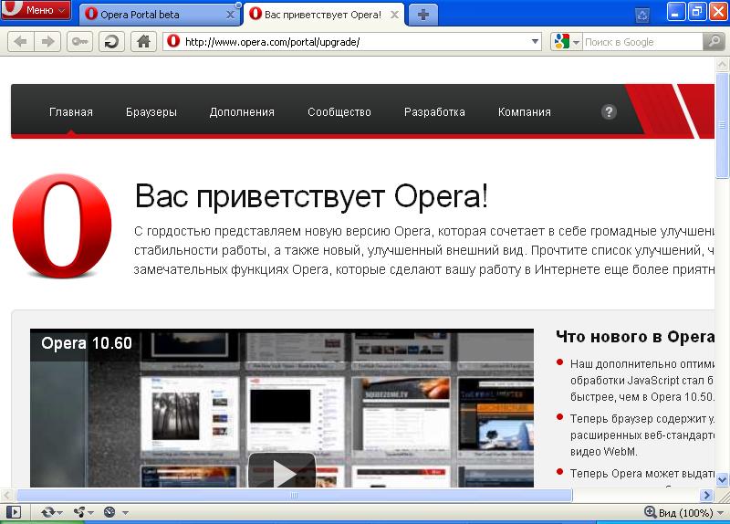The height and width of the screenshot is (524, 730).
Task: Click the large red Opera logo
Action: [x=62, y=225]
